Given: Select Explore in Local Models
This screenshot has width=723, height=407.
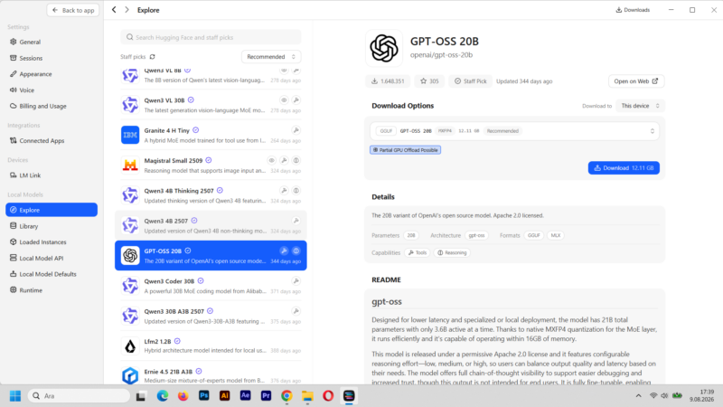Looking at the screenshot, I should pyautogui.click(x=52, y=210).
